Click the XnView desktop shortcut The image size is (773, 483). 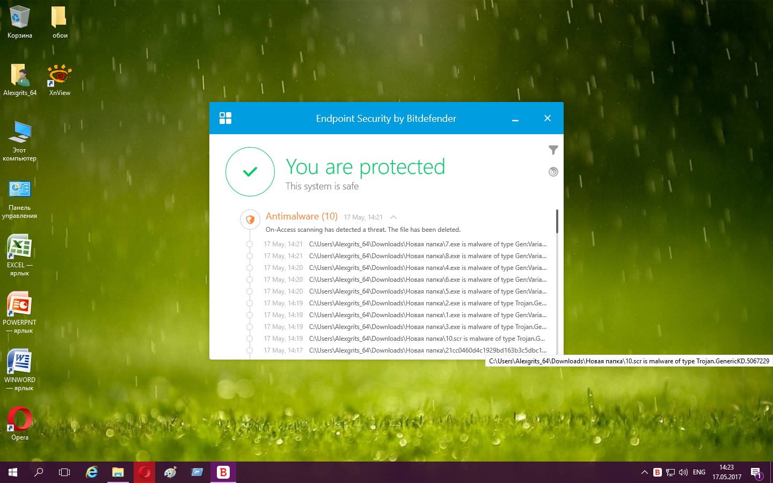tap(60, 80)
